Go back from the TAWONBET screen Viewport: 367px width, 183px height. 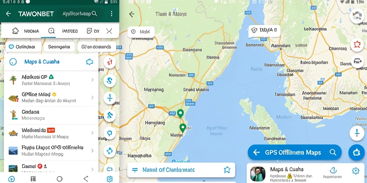pos(9,14)
